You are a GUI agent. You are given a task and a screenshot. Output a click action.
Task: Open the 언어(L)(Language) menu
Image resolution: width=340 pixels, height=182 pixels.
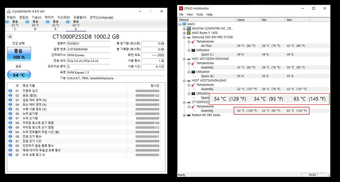(x=101, y=17)
